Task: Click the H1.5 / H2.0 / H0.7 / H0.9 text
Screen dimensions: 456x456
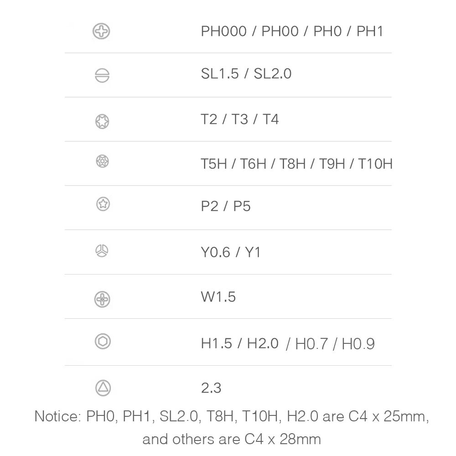Action: tap(287, 343)
